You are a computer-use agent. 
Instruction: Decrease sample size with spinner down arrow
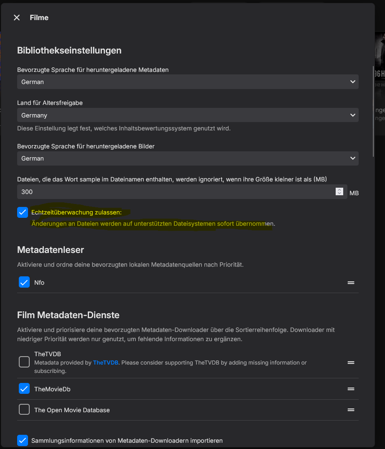tap(339, 194)
